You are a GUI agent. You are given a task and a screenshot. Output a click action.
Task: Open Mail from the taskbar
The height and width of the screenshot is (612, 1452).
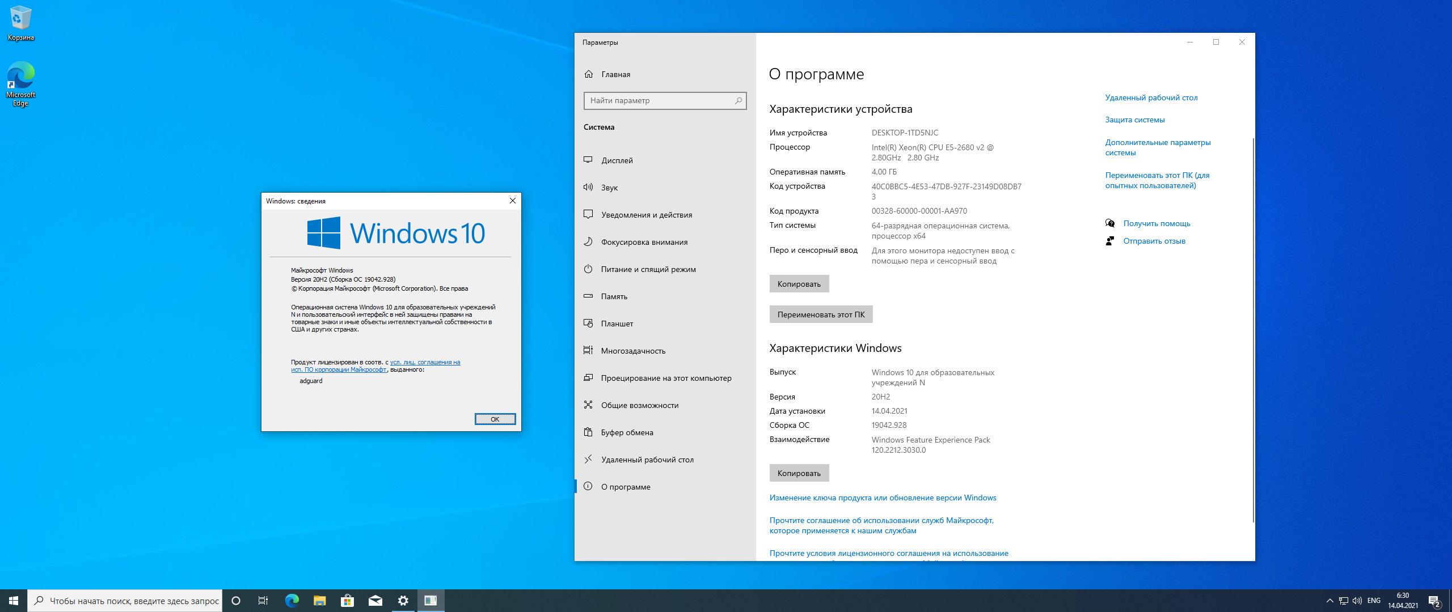375,601
